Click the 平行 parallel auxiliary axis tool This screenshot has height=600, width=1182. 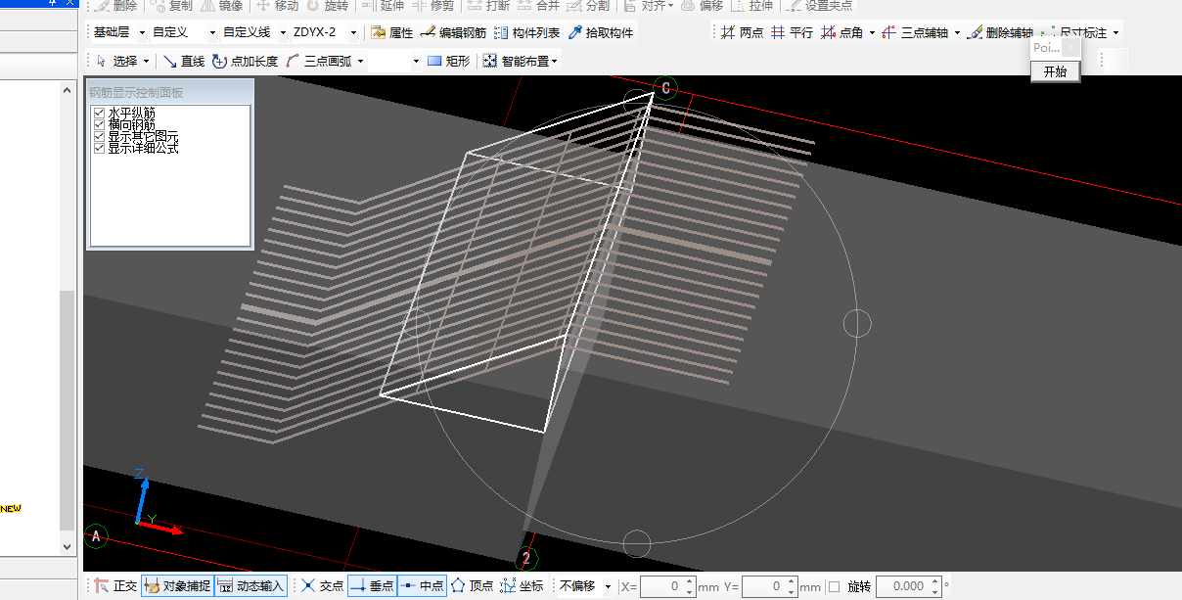[x=792, y=32]
